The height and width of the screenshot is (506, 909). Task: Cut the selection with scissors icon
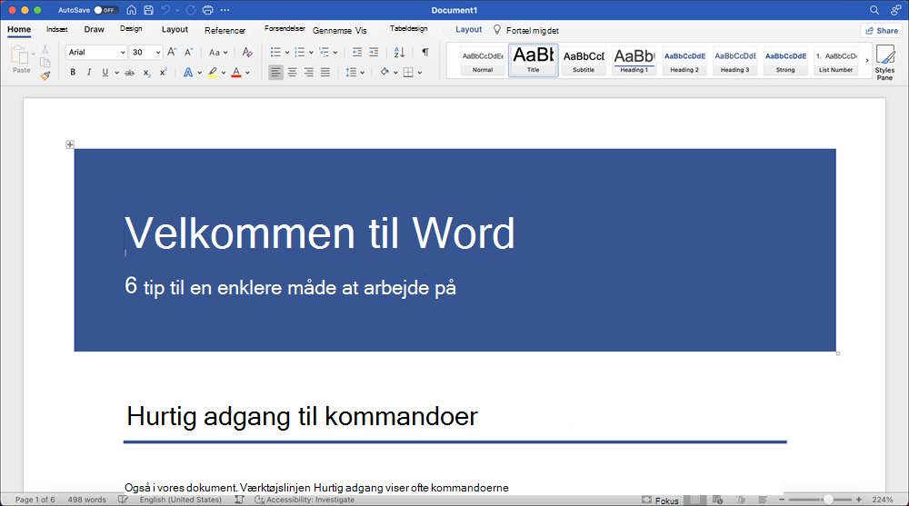[45, 50]
